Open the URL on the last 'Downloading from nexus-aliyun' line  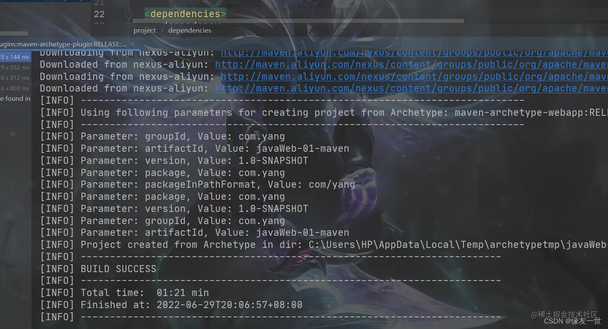click(x=414, y=77)
